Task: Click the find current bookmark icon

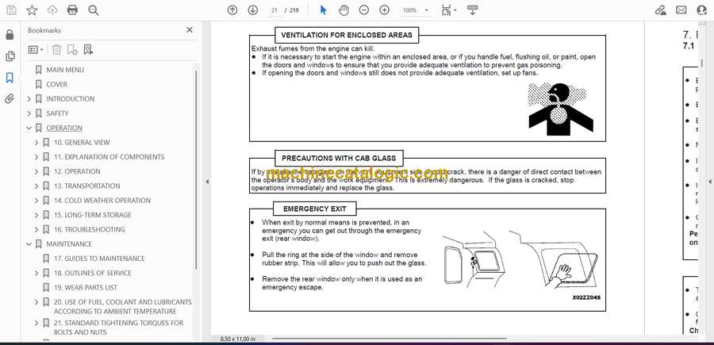Action: (88, 50)
